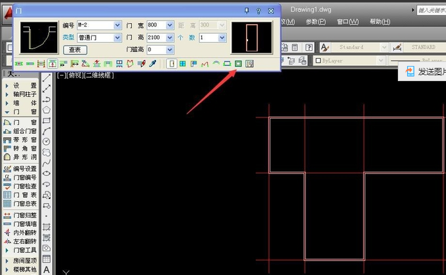The width and height of the screenshot is (446, 275).
Task: Open the 参数(P) menu
Action: tap(316, 22)
